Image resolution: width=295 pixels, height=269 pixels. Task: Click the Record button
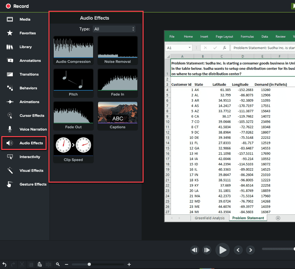pyautogui.click(x=17, y=6)
